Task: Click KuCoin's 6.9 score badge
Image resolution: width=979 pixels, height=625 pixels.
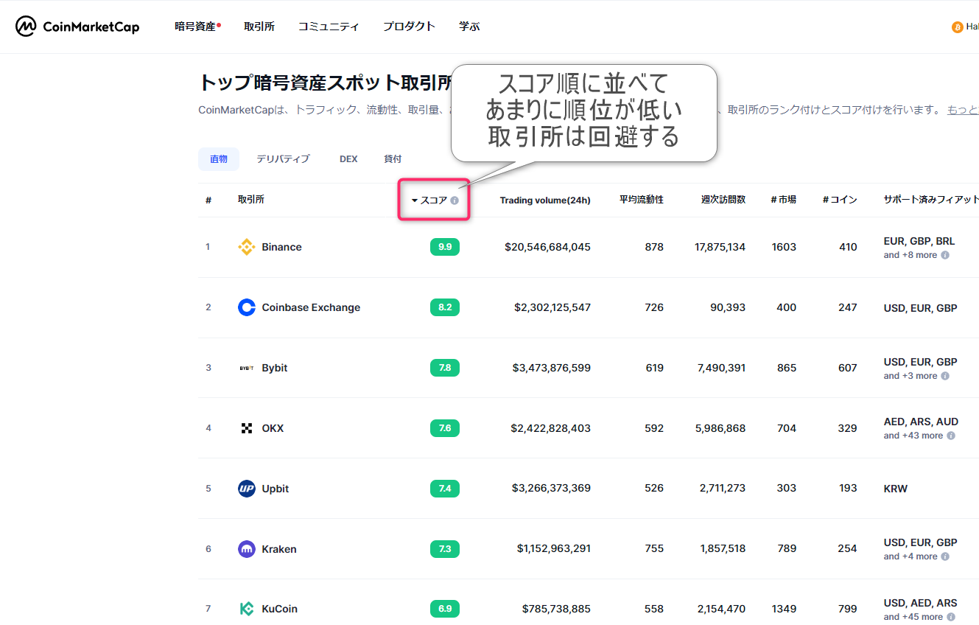Action: pyautogui.click(x=445, y=609)
